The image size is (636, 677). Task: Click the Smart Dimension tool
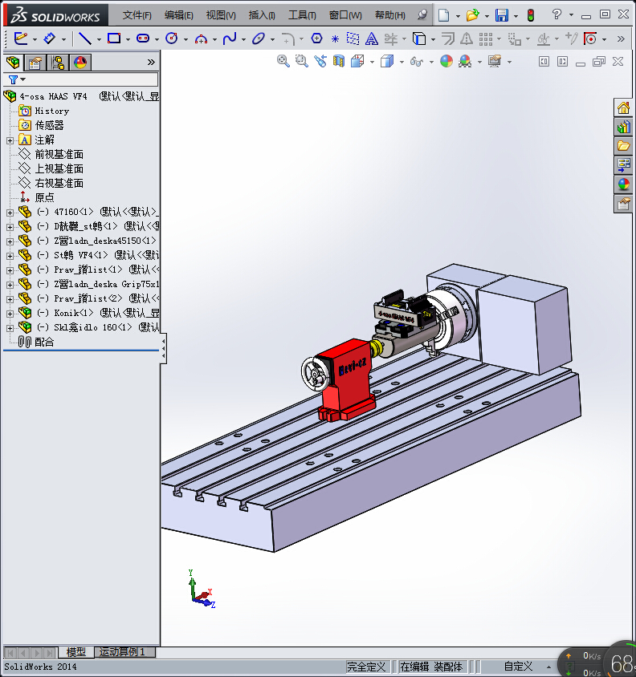pyautogui.click(x=50, y=39)
